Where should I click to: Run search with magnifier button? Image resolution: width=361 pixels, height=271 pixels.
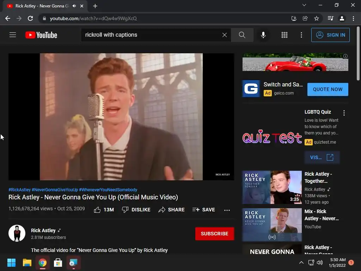point(242,35)
